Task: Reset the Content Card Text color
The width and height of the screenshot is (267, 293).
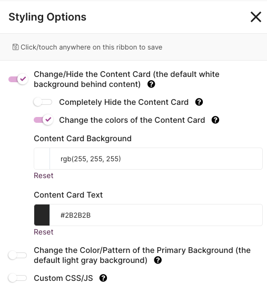Action: 44,232
